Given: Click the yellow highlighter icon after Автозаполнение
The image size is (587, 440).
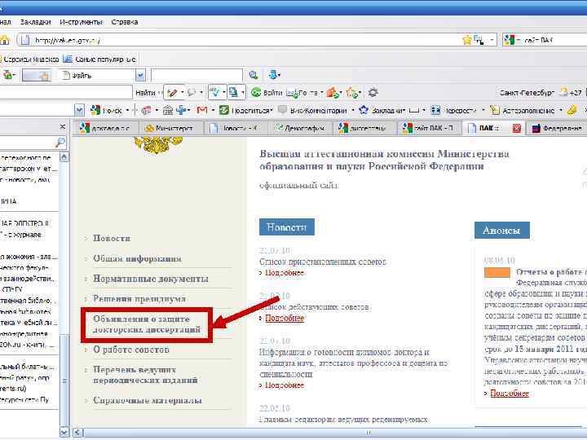Looking at the screenshot, I should [x=572, y=110].
